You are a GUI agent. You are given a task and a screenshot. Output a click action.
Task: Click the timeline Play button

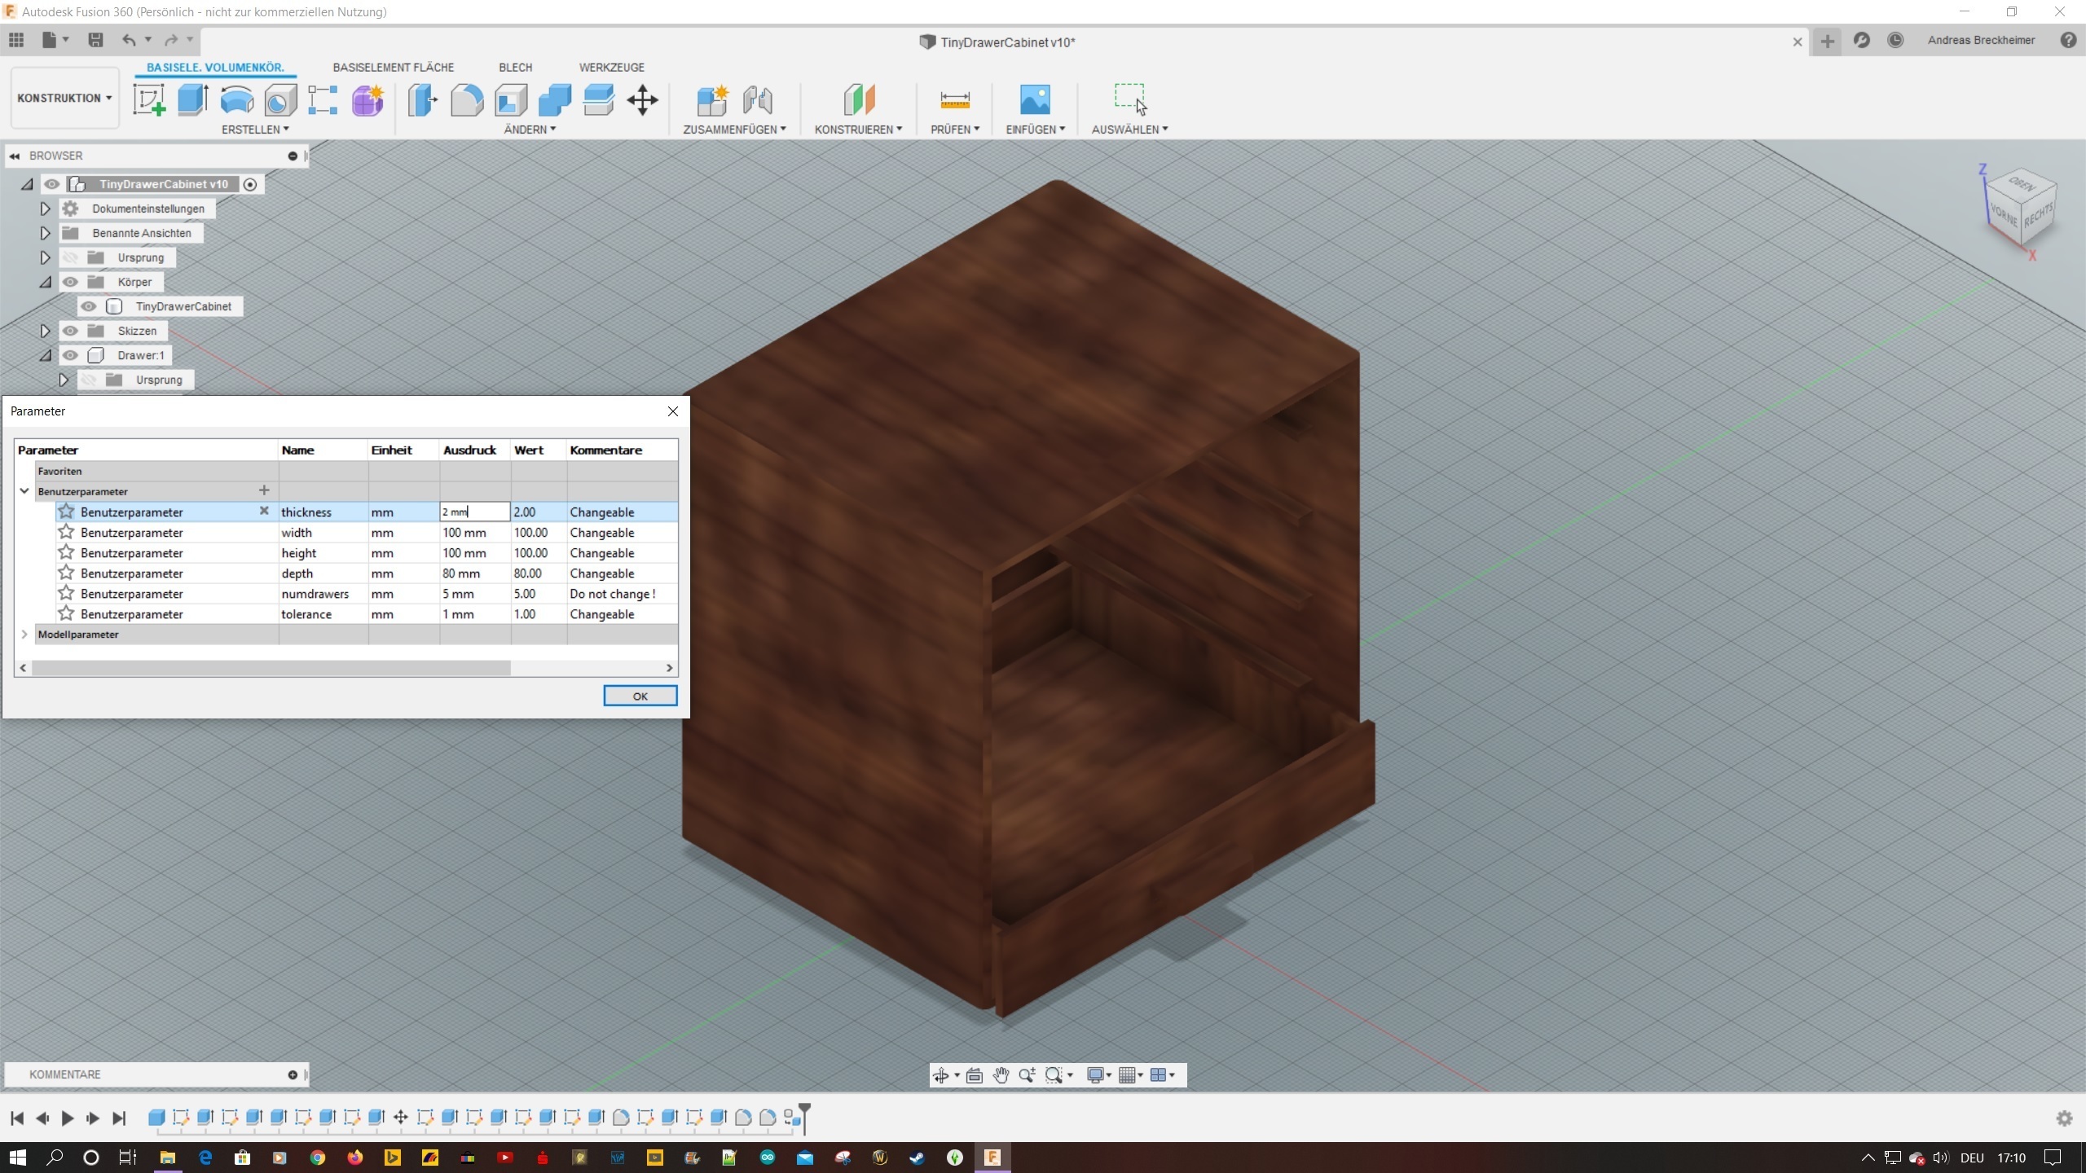(68, 1118)
